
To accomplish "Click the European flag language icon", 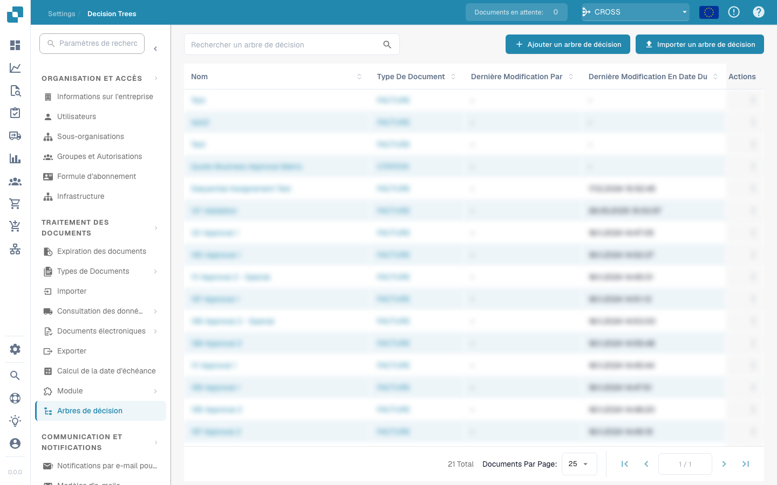I will click(709, 12).
